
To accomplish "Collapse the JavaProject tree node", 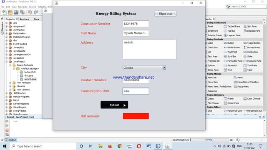I will tap(7, 62).
